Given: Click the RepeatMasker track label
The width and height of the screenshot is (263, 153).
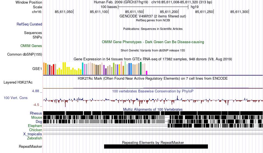Looking at the screenshot, I should (x=30, y=146).
